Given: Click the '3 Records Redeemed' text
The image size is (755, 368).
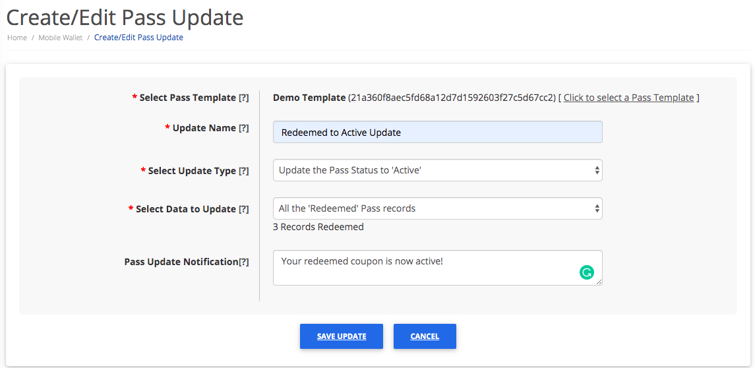Looking at the screenshot, I should [318, 227].
